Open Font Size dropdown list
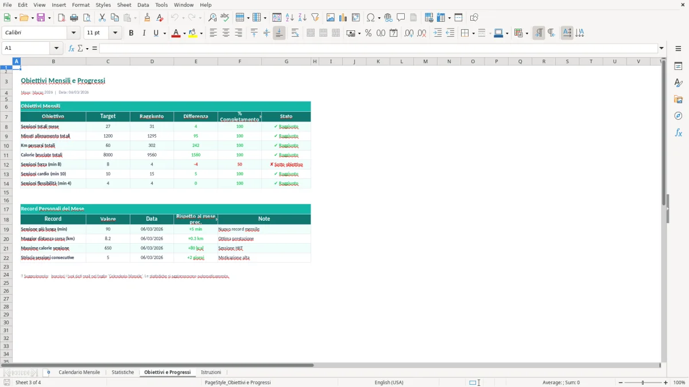 point(115,33)
